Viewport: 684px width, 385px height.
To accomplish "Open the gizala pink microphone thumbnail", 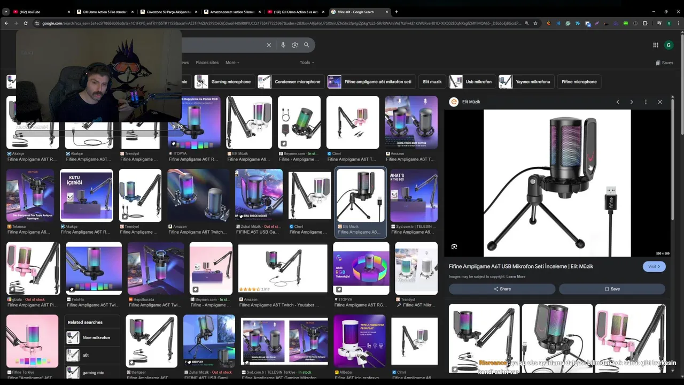I will tap(33, 268).
